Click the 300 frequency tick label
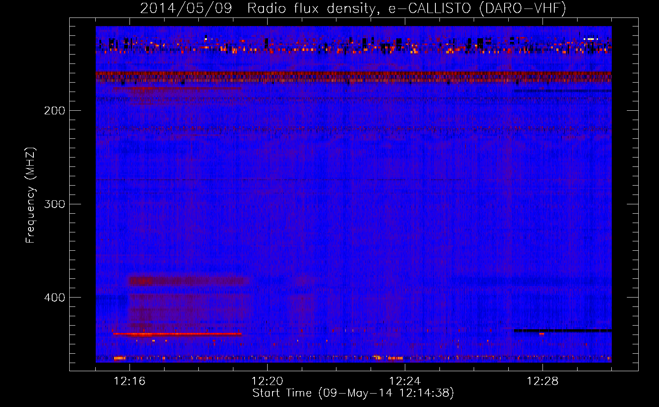 pos(55,204)
